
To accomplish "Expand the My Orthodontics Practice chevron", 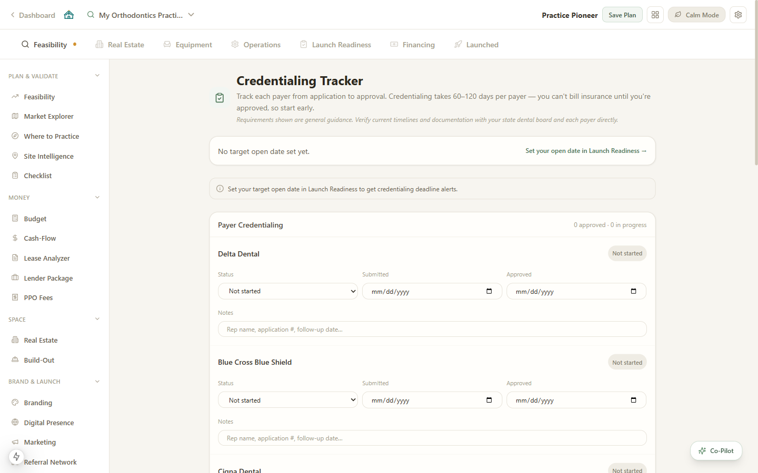I will (x=191, y=15).
